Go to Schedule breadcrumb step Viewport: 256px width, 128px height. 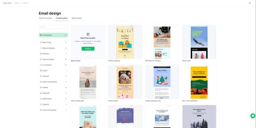[25, 3]
